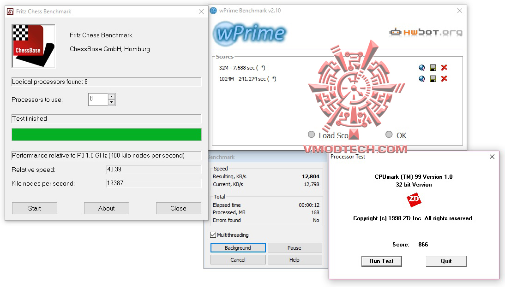The image size is (505, 287).
Task: Click Start in Fritz Chess Benchmark
Action: pos(35,208)
